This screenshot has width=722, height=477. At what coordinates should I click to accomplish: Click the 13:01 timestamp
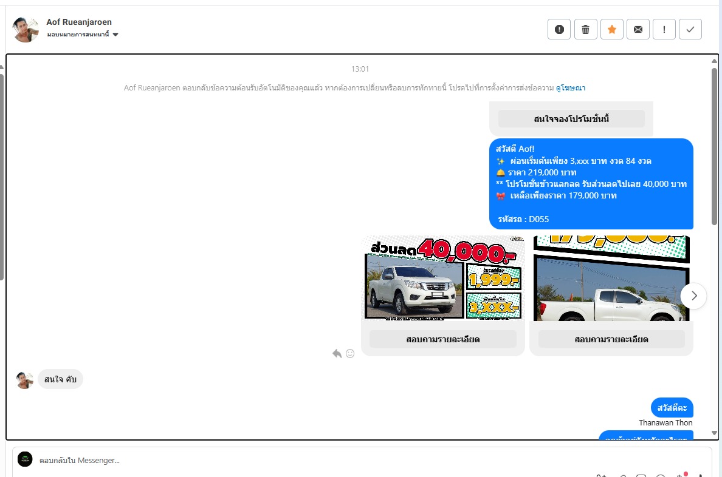pyautogui.click(x=360, y=69)
